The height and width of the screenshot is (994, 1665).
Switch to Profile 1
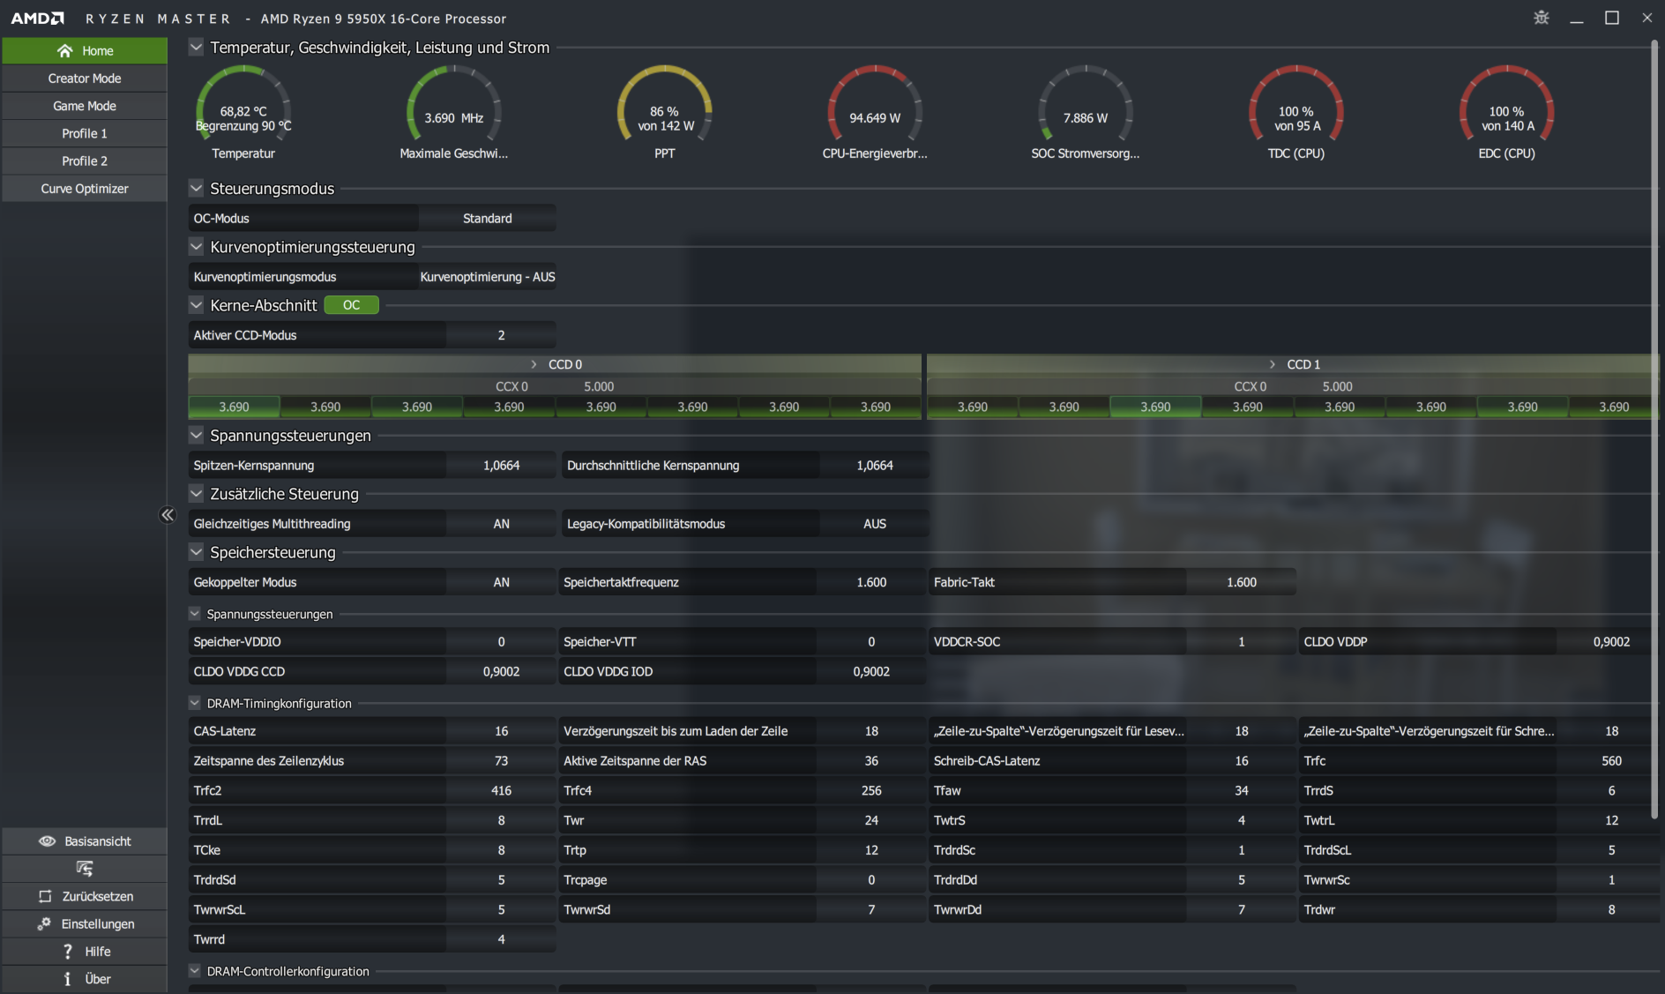coord(85,133)
